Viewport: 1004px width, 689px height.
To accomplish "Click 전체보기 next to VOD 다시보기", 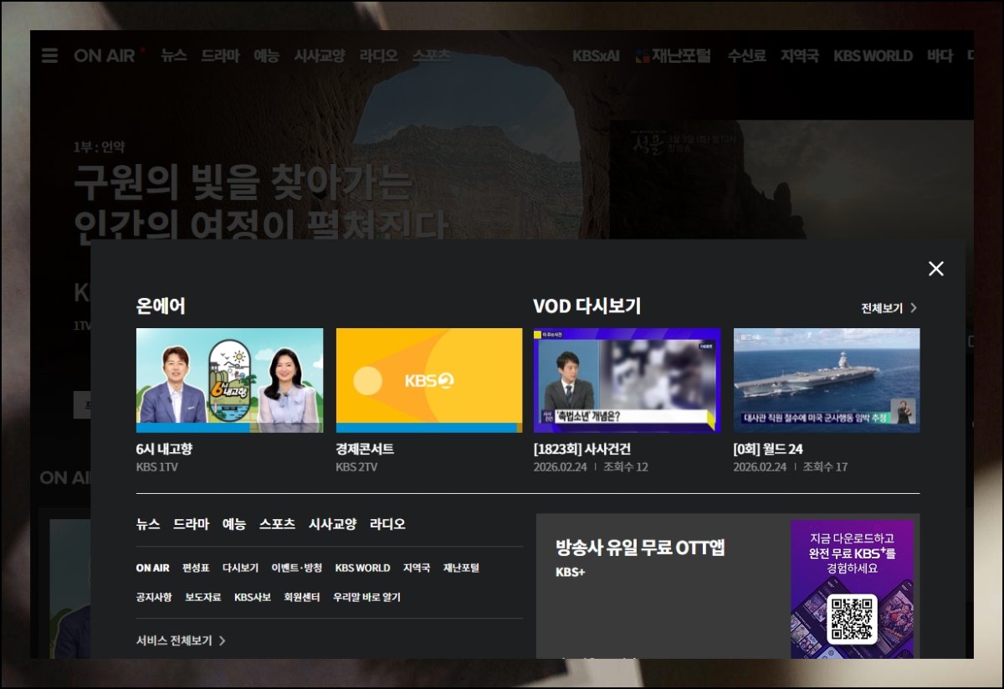I will (882, 308).
